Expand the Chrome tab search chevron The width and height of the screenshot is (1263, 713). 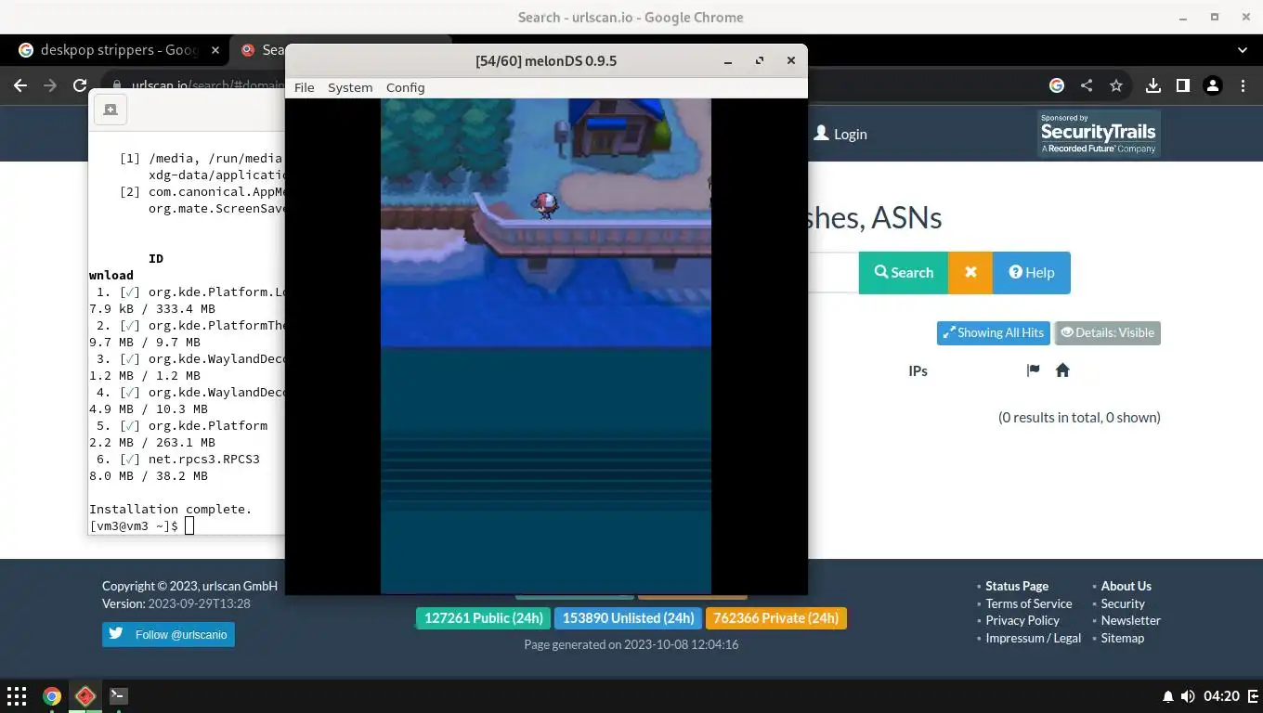[x=1243, y=50]
